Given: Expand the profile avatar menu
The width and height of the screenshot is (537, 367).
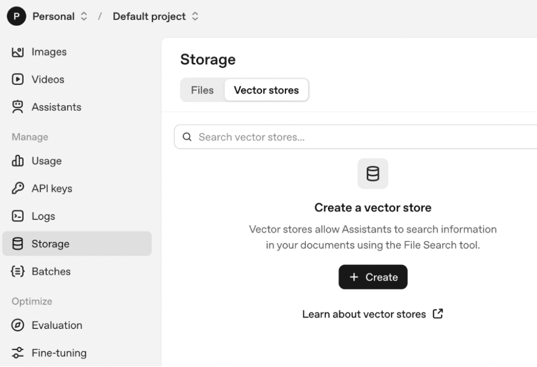Looking at the screenshot, I should 16,16.
